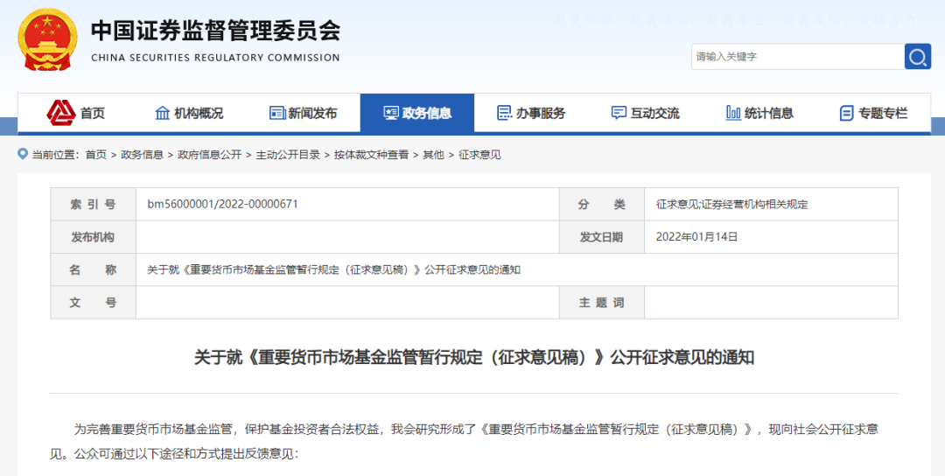Go to 按体裁文种查看 in the breadcrumb
Viewport: 945px width, 476px height.
point(371,155)
